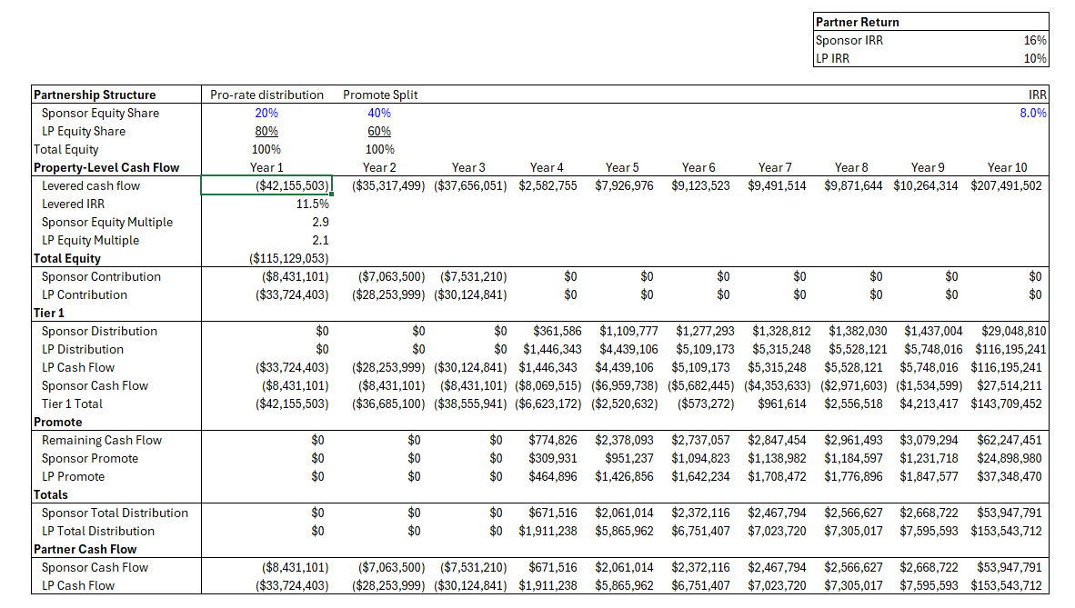
Task: Select Year 7 LP Promote $1,708,472
Action: tap(777, 476)
